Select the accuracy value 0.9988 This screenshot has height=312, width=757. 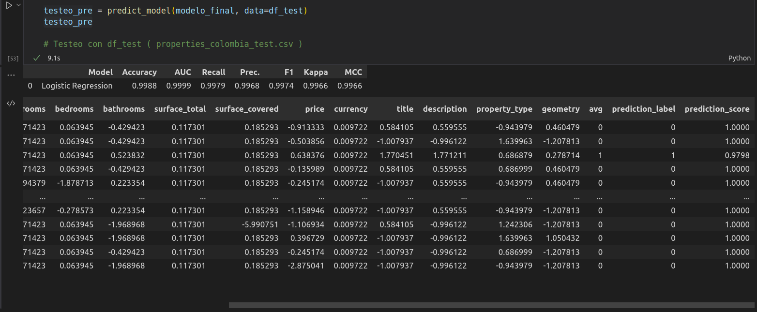(144, 86)
